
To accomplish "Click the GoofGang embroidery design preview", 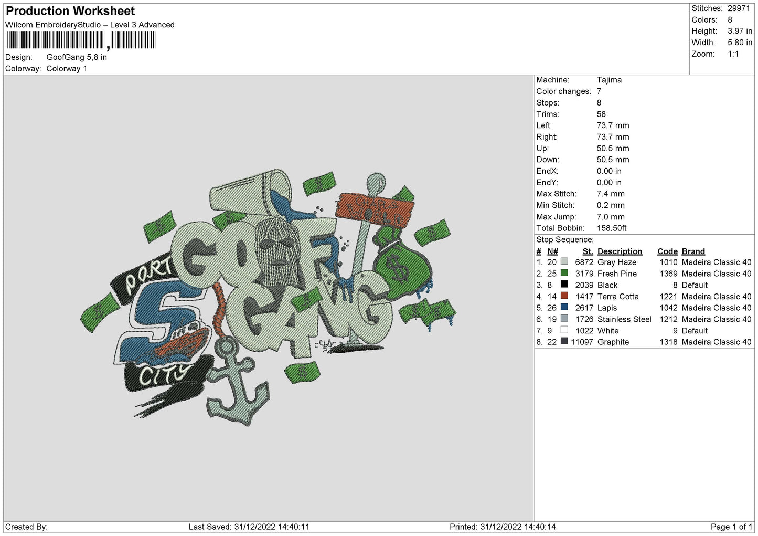I will [x=268, y=298].
